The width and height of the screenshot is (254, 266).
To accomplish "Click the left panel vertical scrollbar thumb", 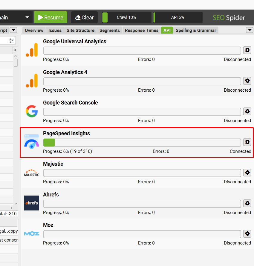I will [x=16, y=63].
